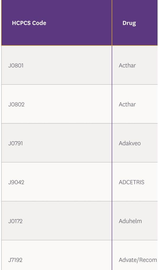Click the ADCETRIS drug name
This screenshot has width=159, height=270.
131,182
